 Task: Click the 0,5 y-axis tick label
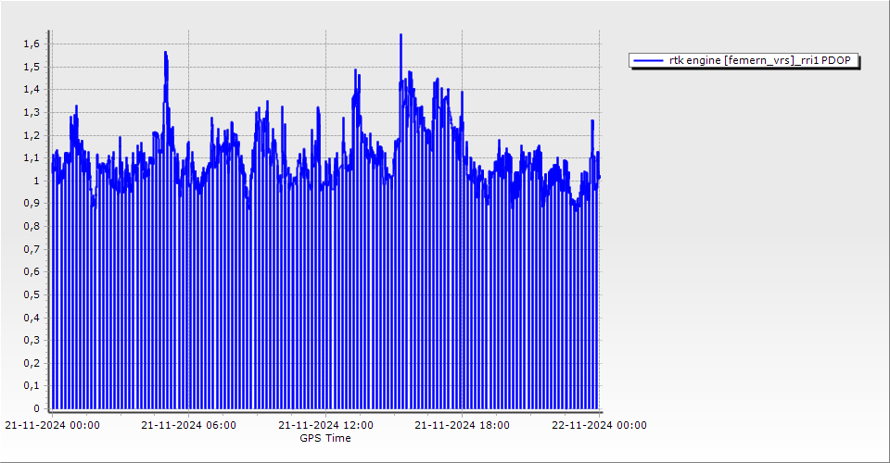coord(31,294)
